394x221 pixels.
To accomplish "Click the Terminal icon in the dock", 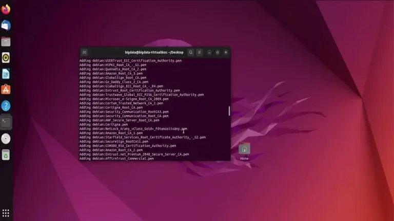I will [x=6, y=122].
